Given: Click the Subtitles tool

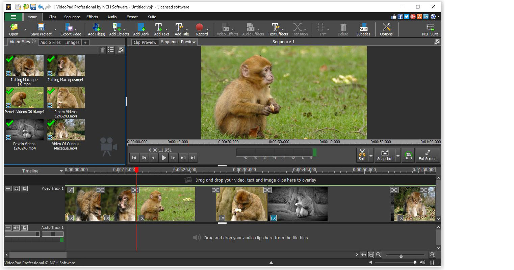Looking at the screenshot, I should 363,29.
